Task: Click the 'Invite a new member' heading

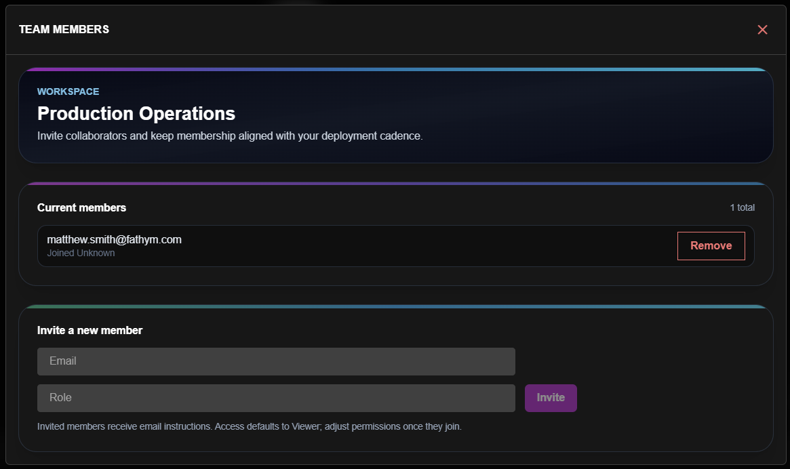Action: point(90,331)
